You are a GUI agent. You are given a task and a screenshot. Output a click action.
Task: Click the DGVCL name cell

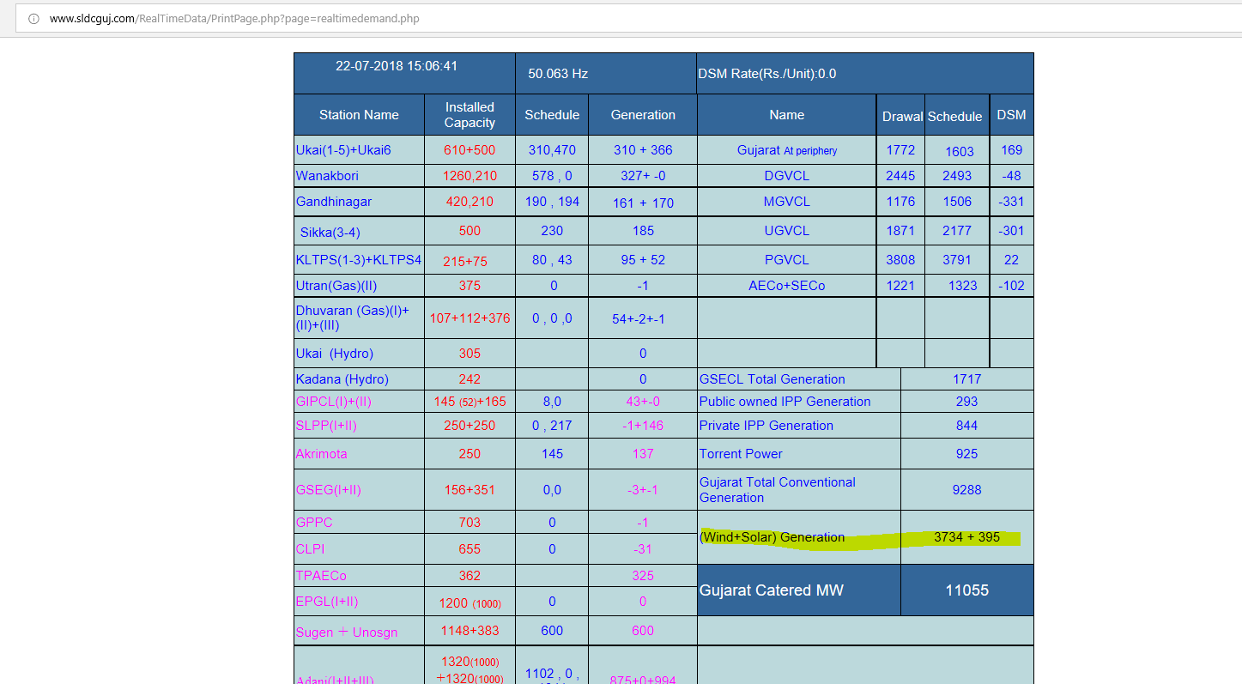tap(787, 176)
